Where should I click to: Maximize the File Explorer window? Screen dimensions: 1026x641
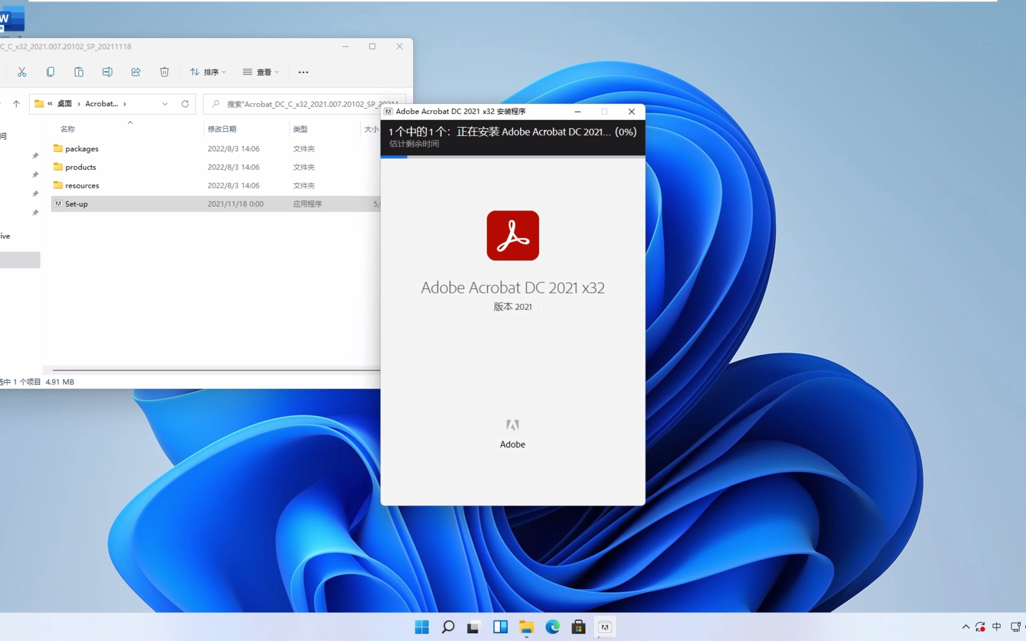(x=372, y=46)
